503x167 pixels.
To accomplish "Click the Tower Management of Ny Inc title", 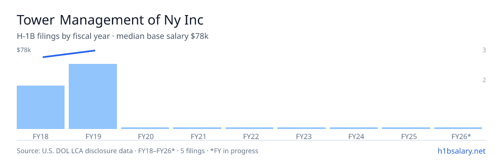I will pyautogui.click(x=110, y=20).
